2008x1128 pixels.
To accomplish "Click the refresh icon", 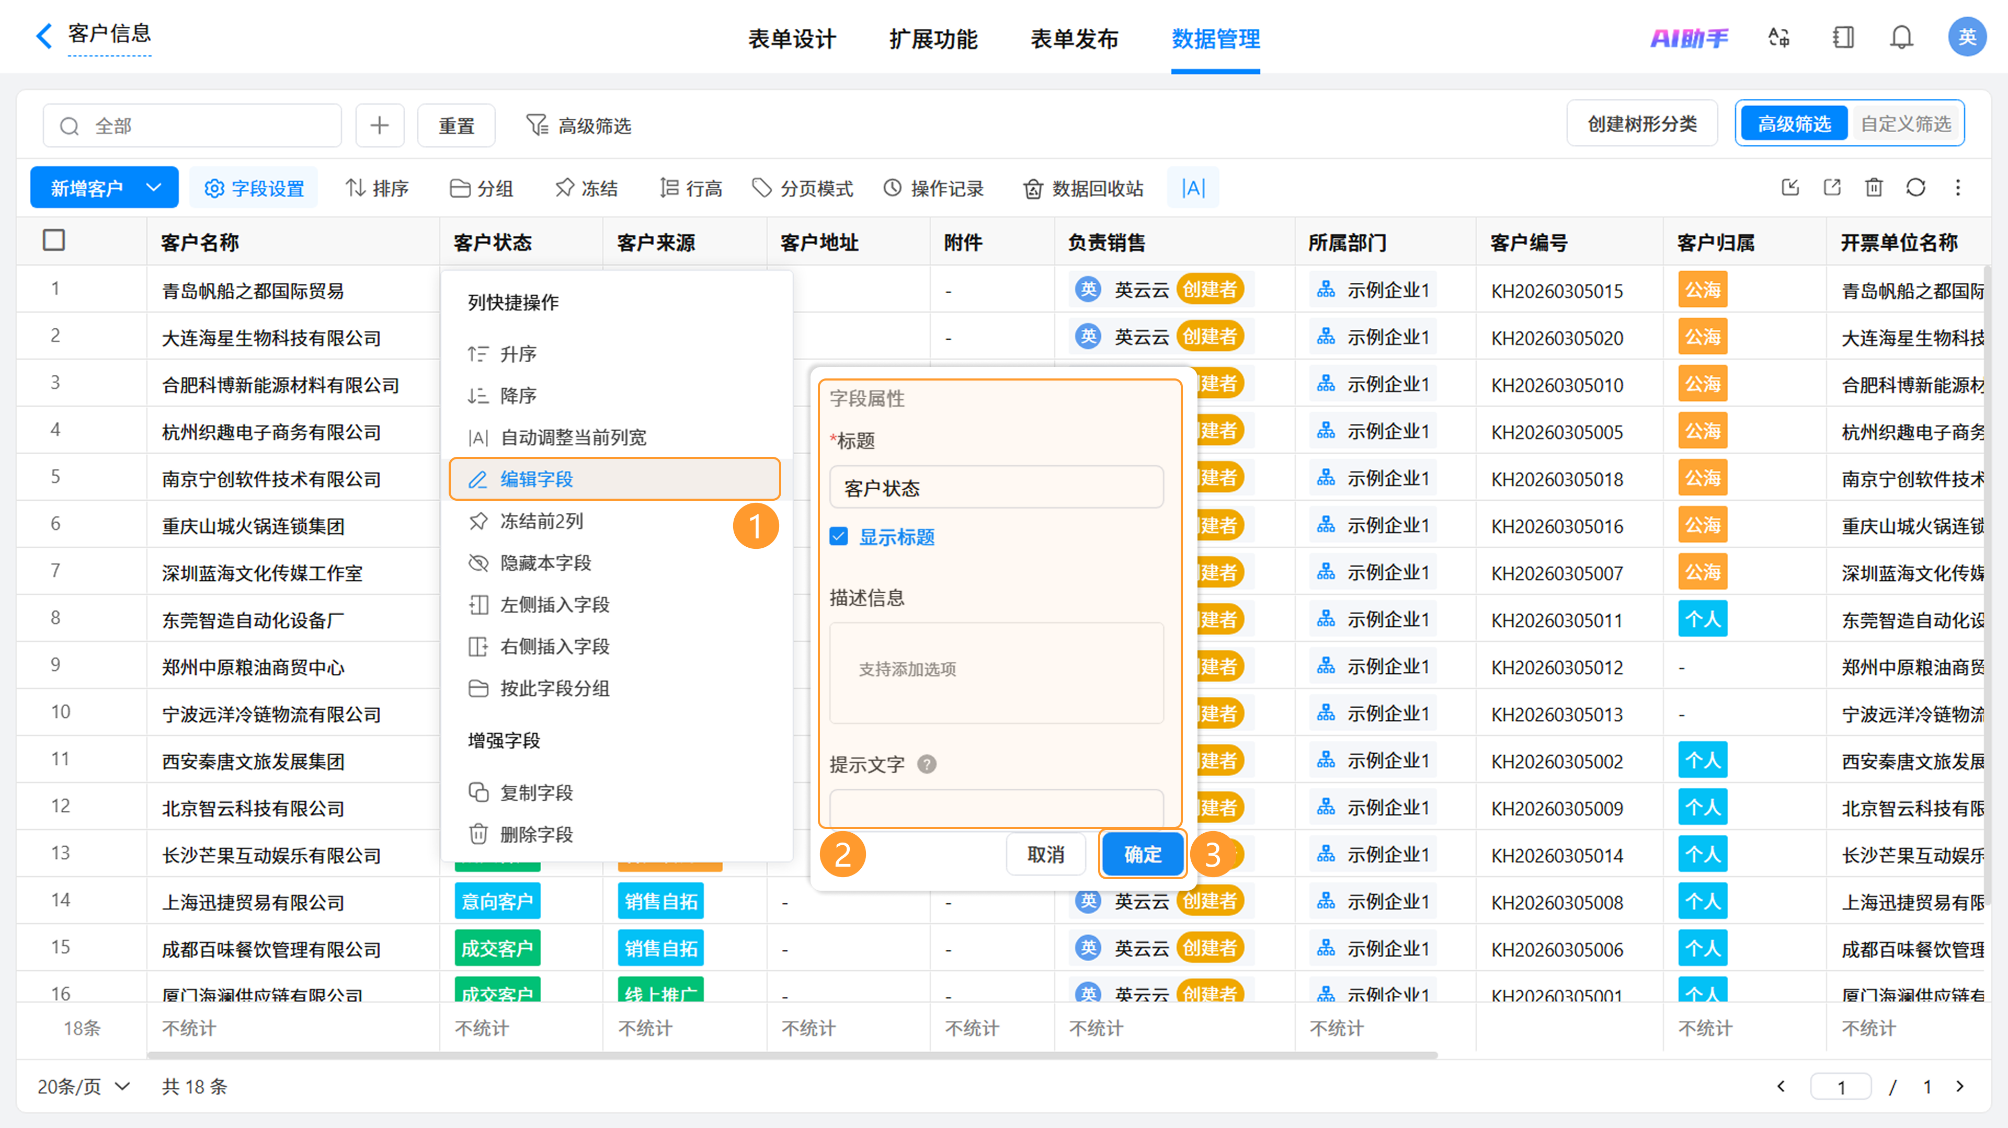I will 1916,187.
